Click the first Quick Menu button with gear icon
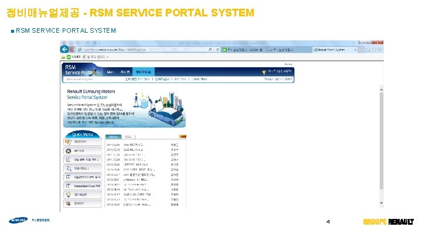Screen dimensions: 422x237 83,142
